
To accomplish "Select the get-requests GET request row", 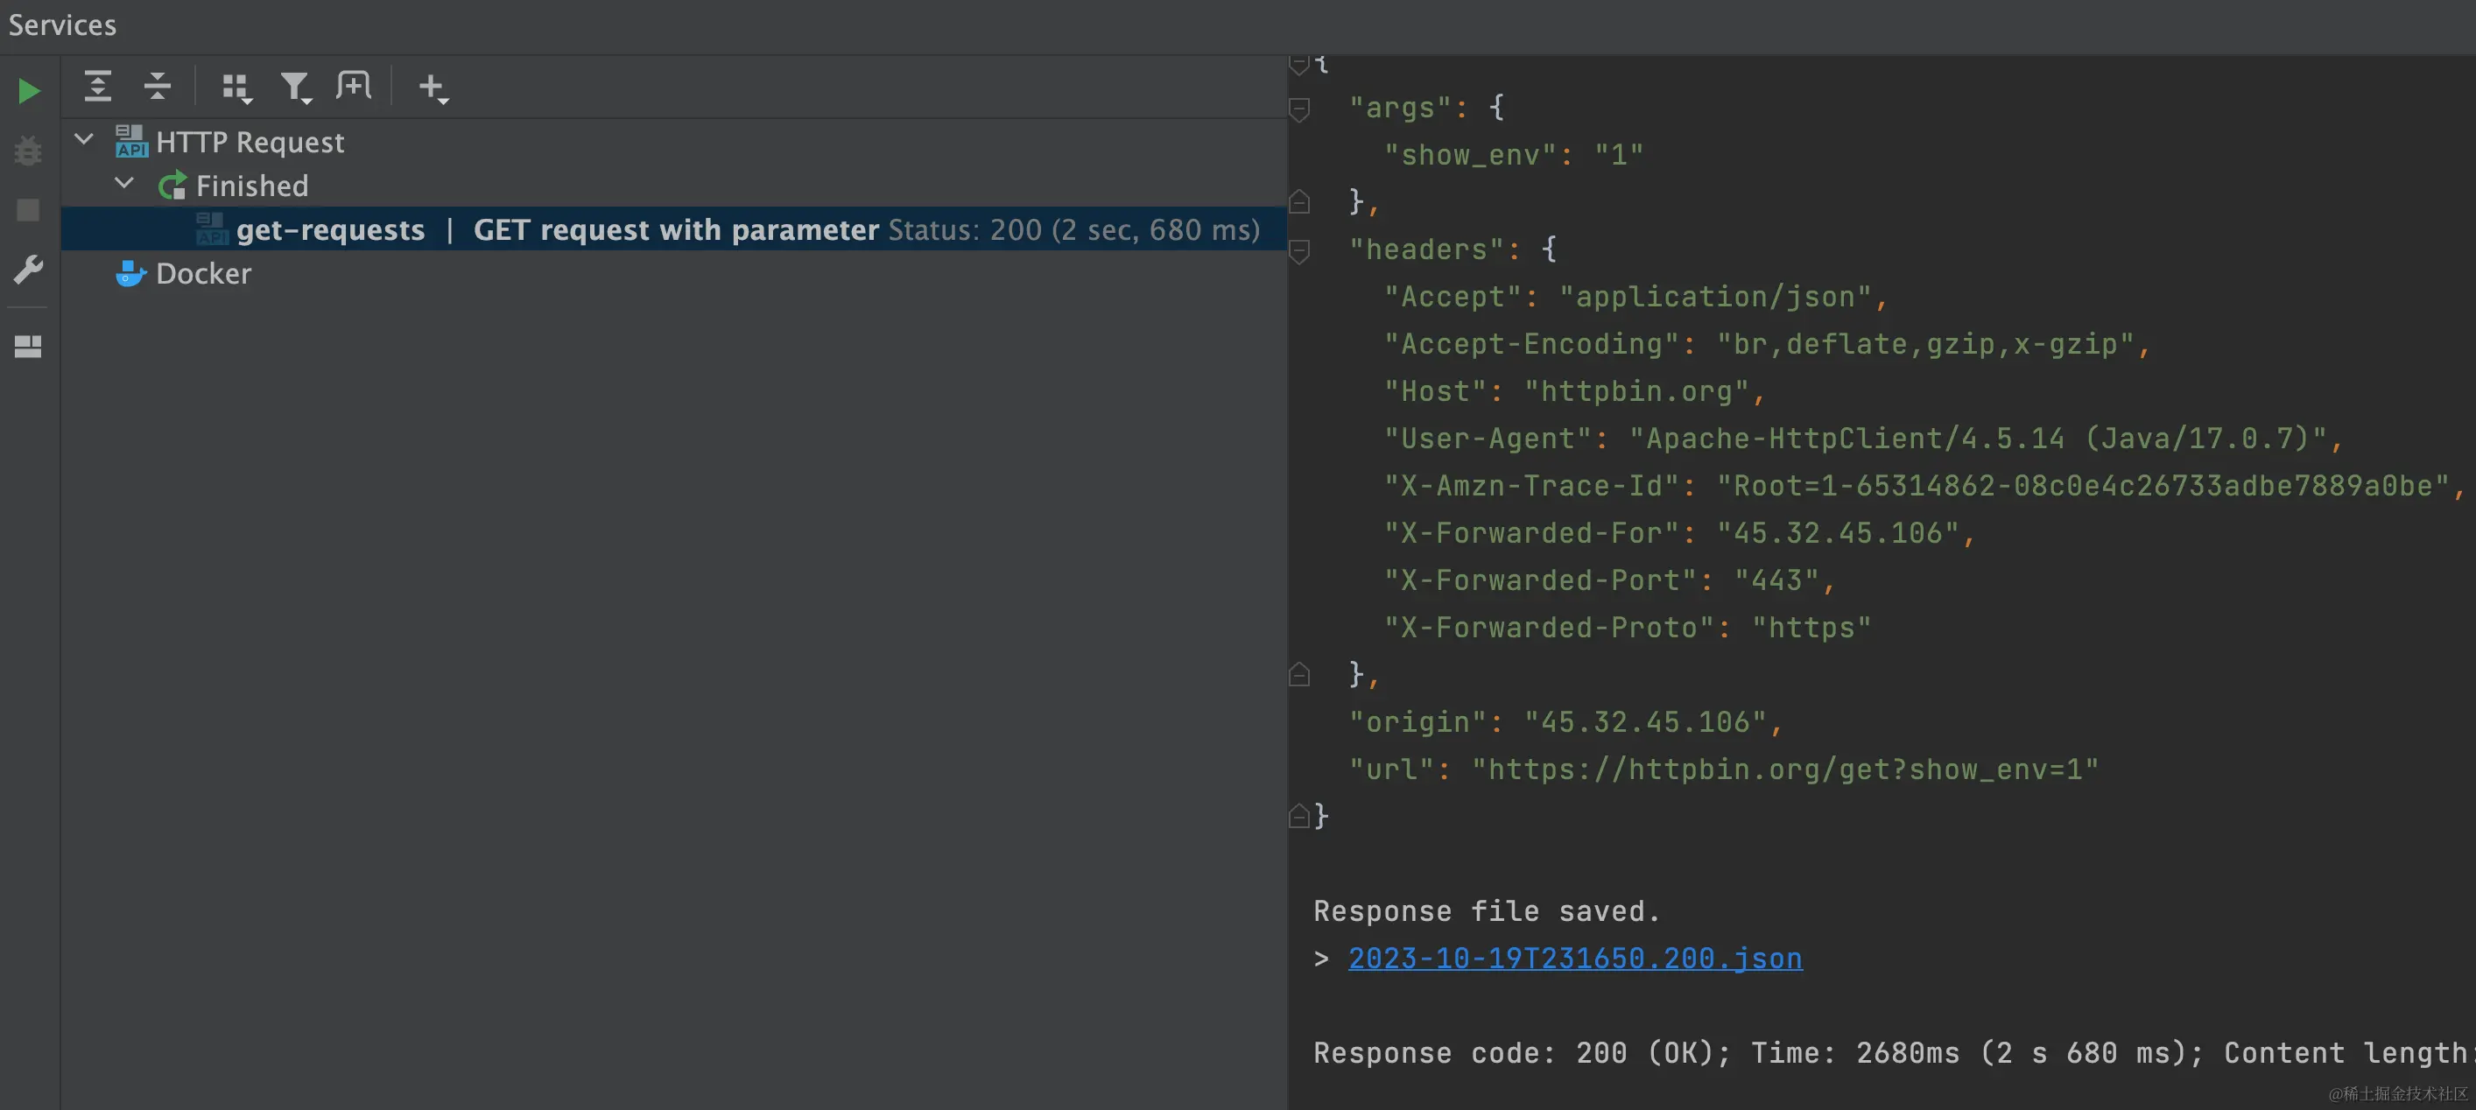I will click(x=674, y=228).
